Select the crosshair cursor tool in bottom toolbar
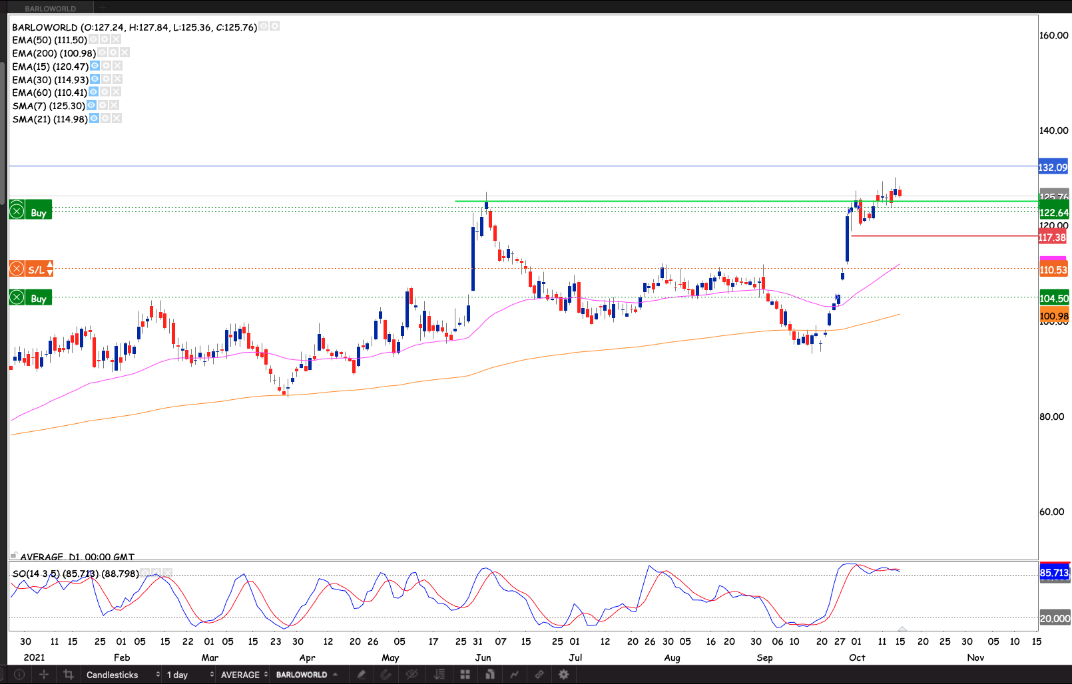The image size is (1072, 684). pyautogui.click(x=44, y=675)
